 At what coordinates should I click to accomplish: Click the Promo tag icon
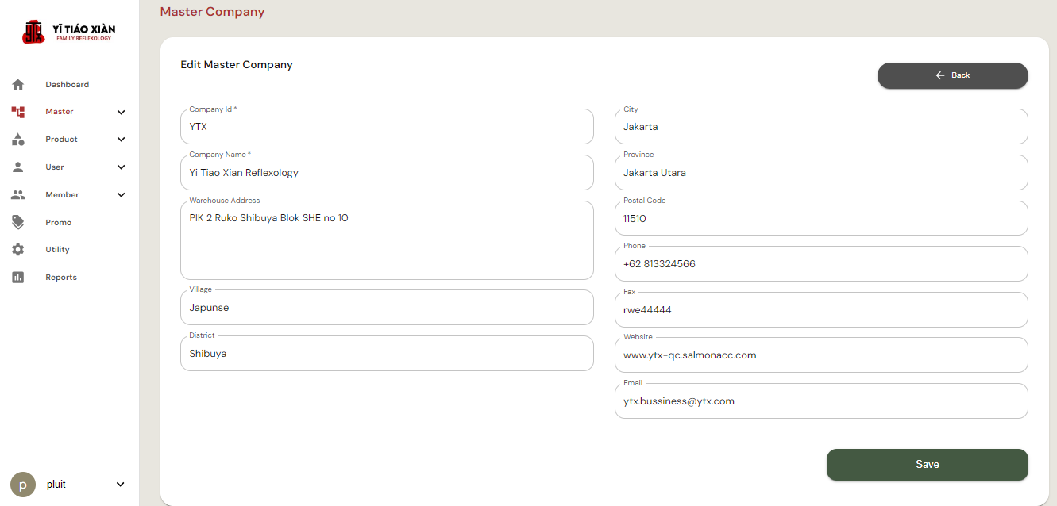[x=18, y=222]
